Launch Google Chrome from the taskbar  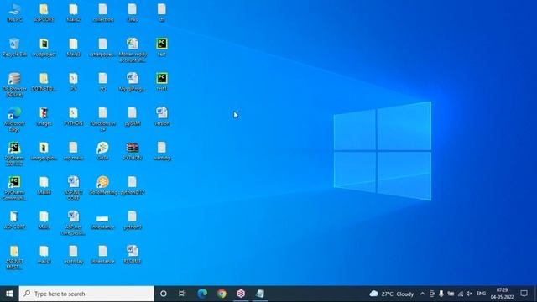[x=222, y=294]
